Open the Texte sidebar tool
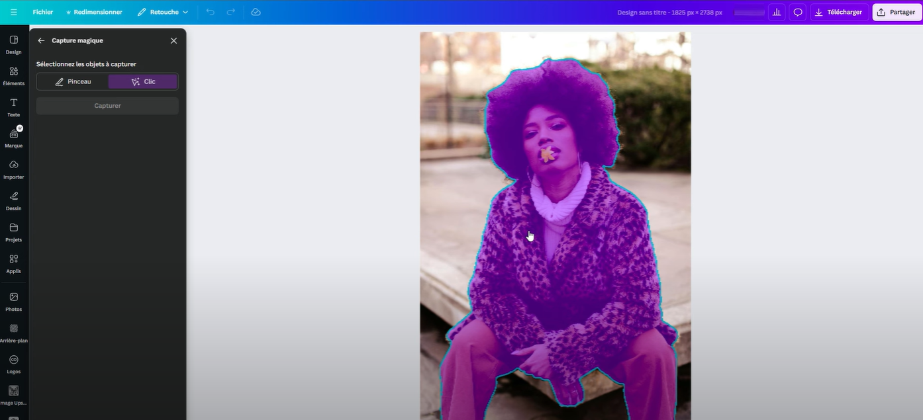Image resolution: width=923 pixels, height=420 pixels. [14, 106]
